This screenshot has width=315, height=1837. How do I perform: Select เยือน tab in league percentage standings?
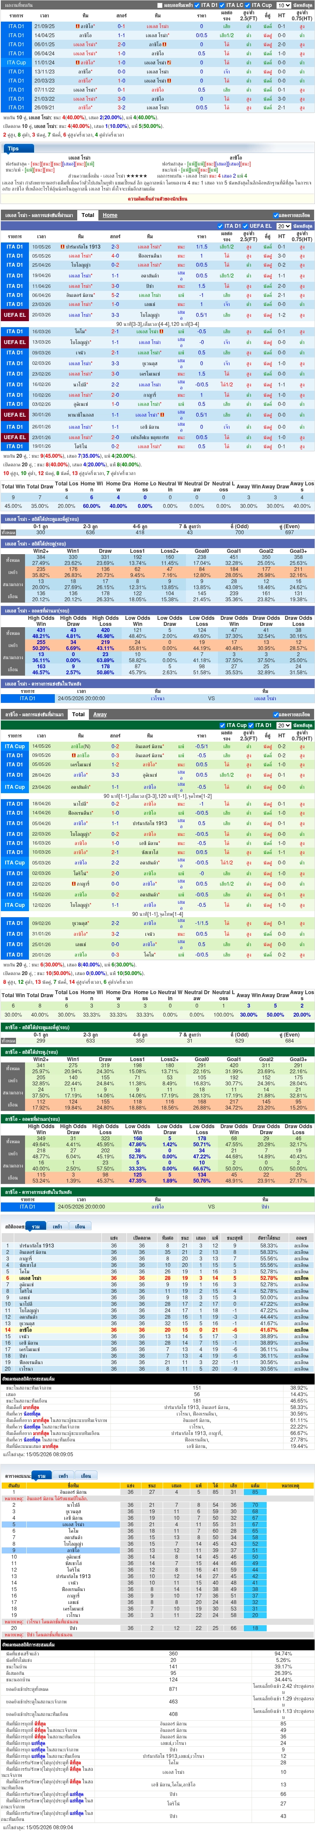pyautogui.click(x=80, y=1227)
